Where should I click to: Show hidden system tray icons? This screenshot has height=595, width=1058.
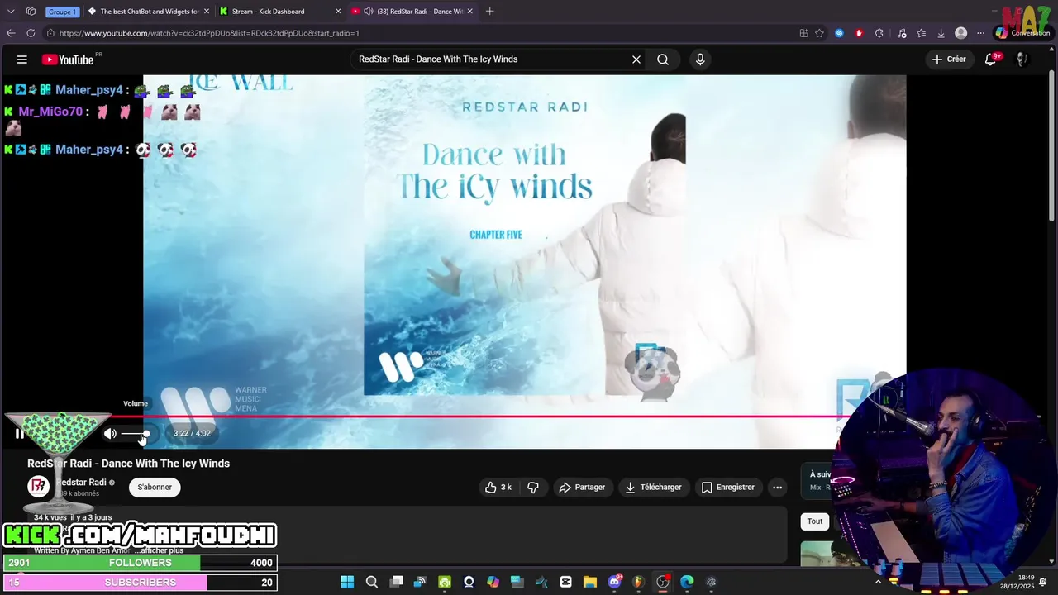click(878, 582)
